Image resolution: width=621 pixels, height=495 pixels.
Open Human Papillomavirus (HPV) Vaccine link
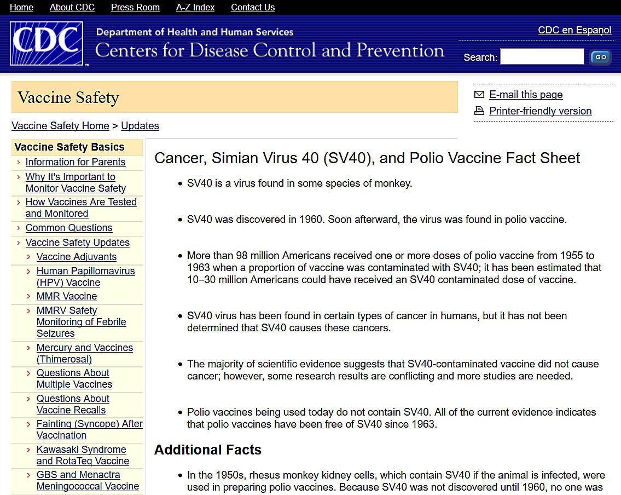pos(85,277)
